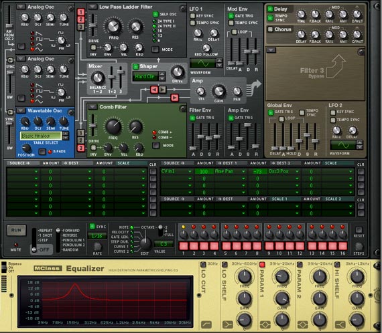Open the Osc3 Pos destination dropdown
382x333 pixels.
pos(297,172)
